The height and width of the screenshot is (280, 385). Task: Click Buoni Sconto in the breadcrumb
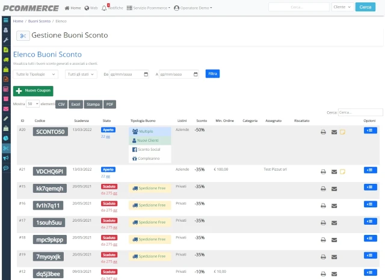tap(39, 22)
